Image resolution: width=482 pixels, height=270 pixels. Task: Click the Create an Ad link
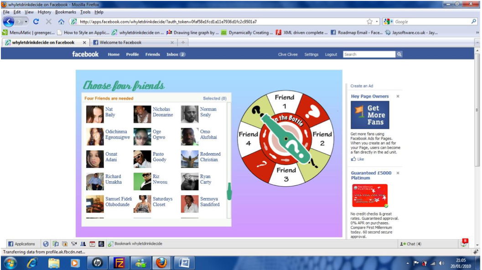point(362,86)
